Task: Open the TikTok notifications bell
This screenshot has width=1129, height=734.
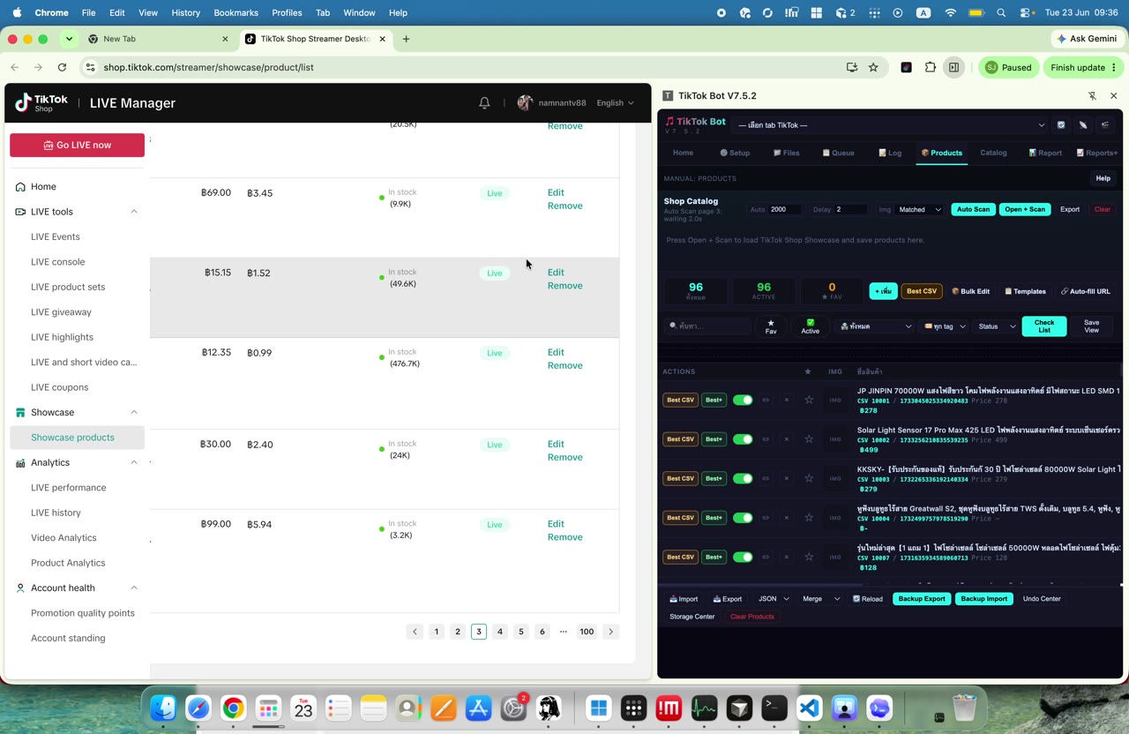Action: pos(484,103)
